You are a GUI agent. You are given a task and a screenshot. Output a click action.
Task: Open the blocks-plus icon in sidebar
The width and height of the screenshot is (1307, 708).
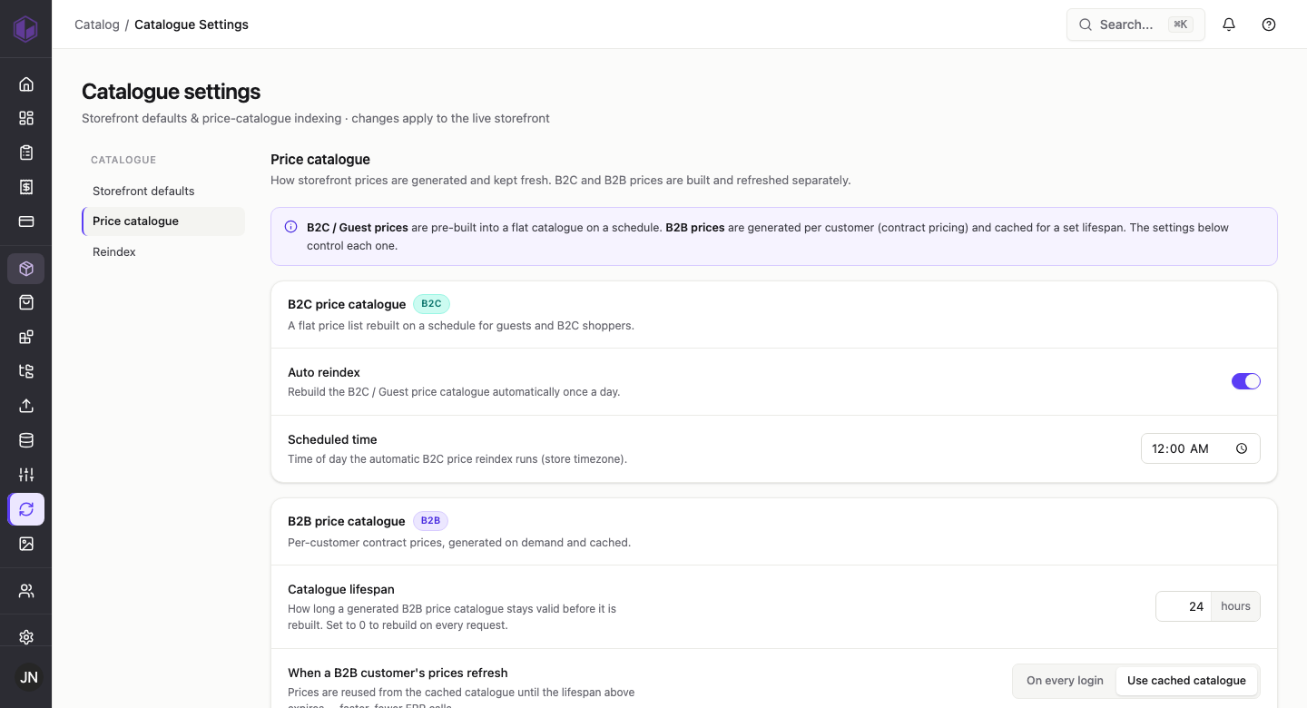tap(26, 337)
